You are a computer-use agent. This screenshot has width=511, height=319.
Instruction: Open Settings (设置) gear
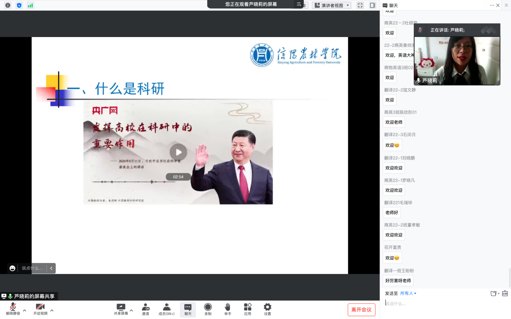click(267, 309)
